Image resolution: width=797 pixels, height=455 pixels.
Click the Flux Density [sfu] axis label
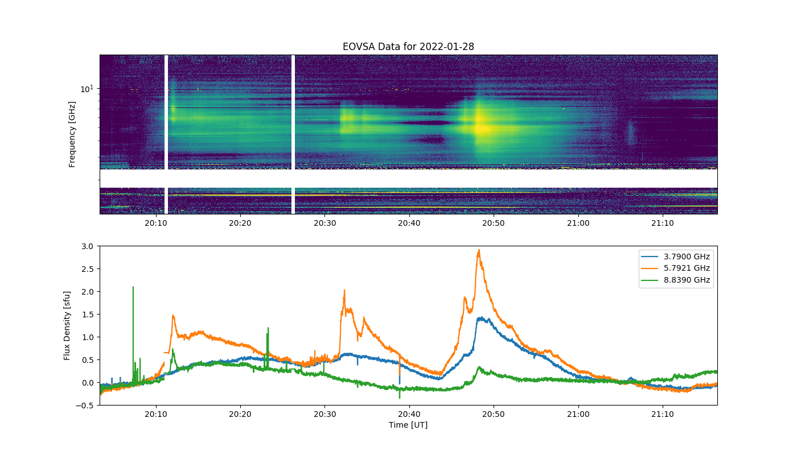pyautogui.click(x=67, y=325)
